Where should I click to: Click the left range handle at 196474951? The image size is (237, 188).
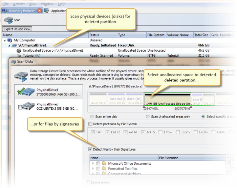tap(144, 106)
